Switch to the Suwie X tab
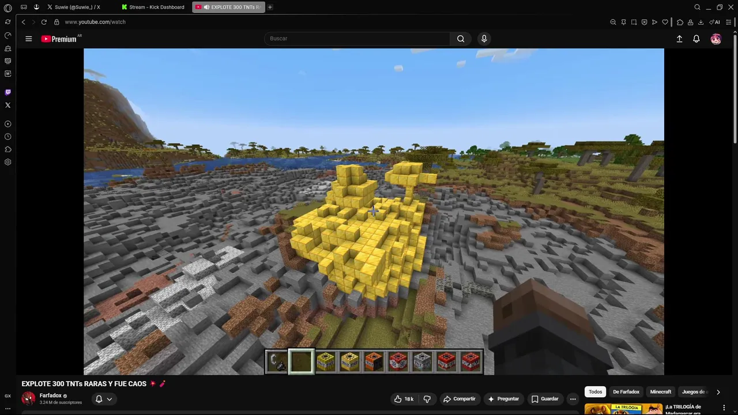The width and height of the screenshot is (738, 415). click(x=77, y=7)
